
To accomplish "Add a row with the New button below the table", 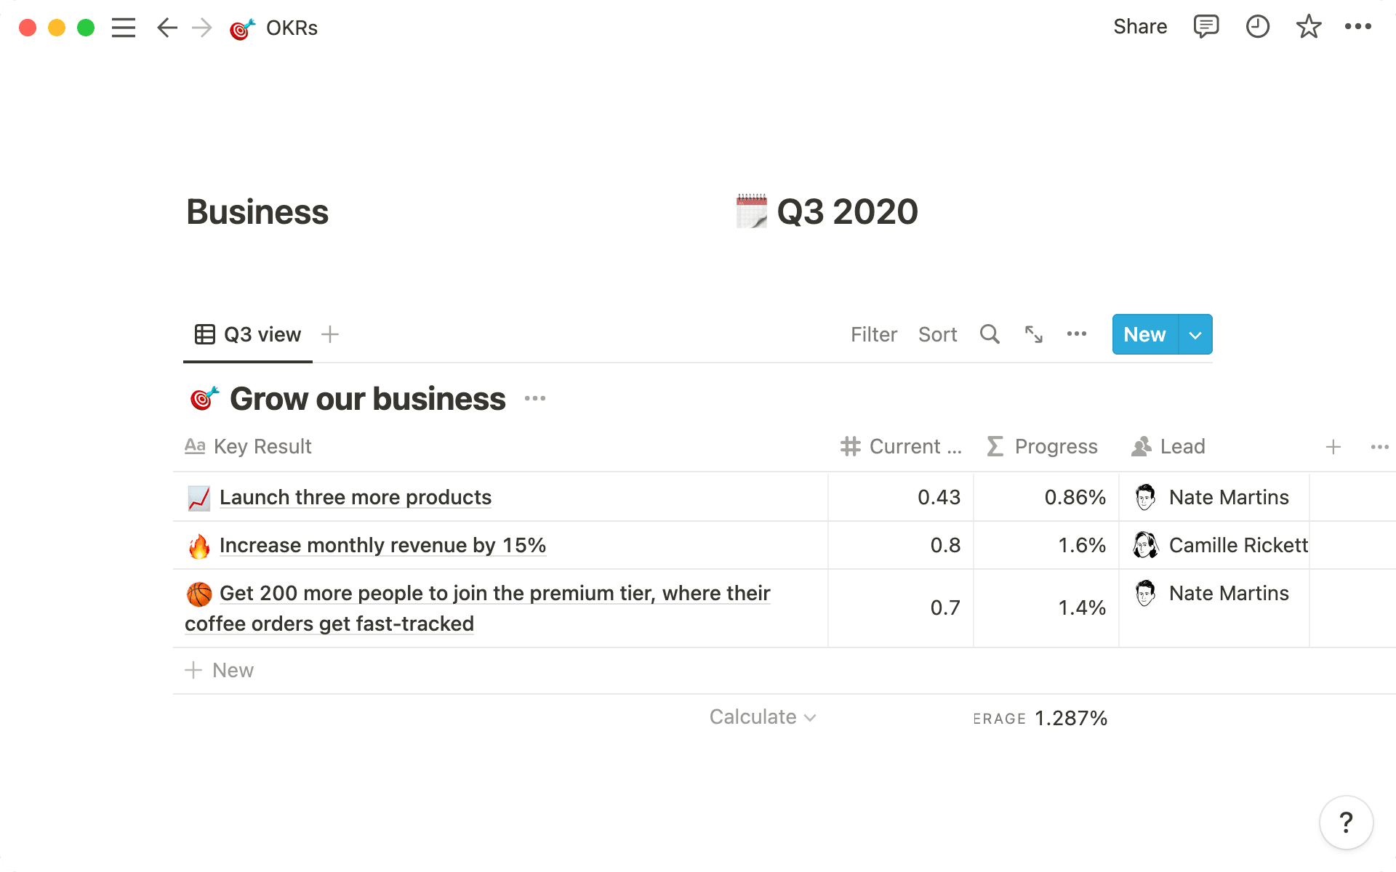I will click(232, 669).
